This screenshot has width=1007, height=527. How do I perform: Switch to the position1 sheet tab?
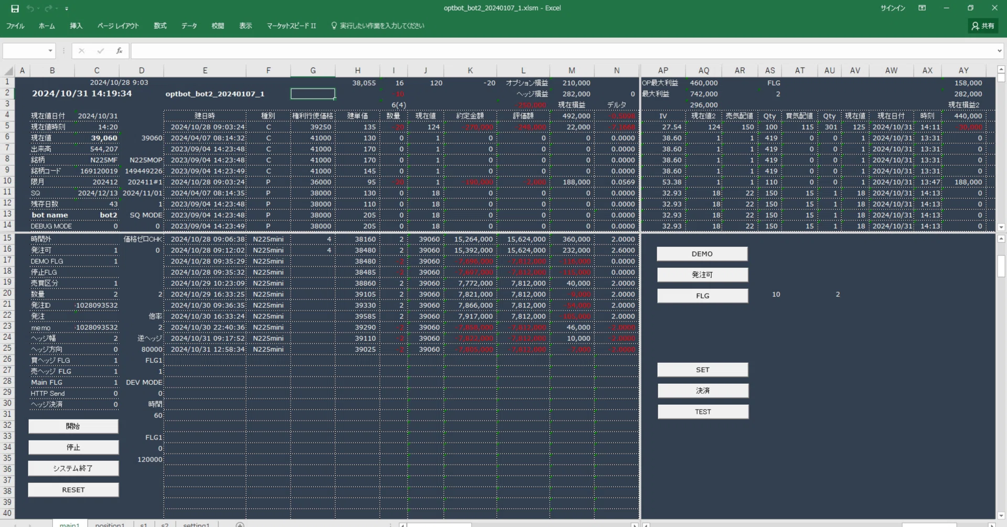click(110, 524)
